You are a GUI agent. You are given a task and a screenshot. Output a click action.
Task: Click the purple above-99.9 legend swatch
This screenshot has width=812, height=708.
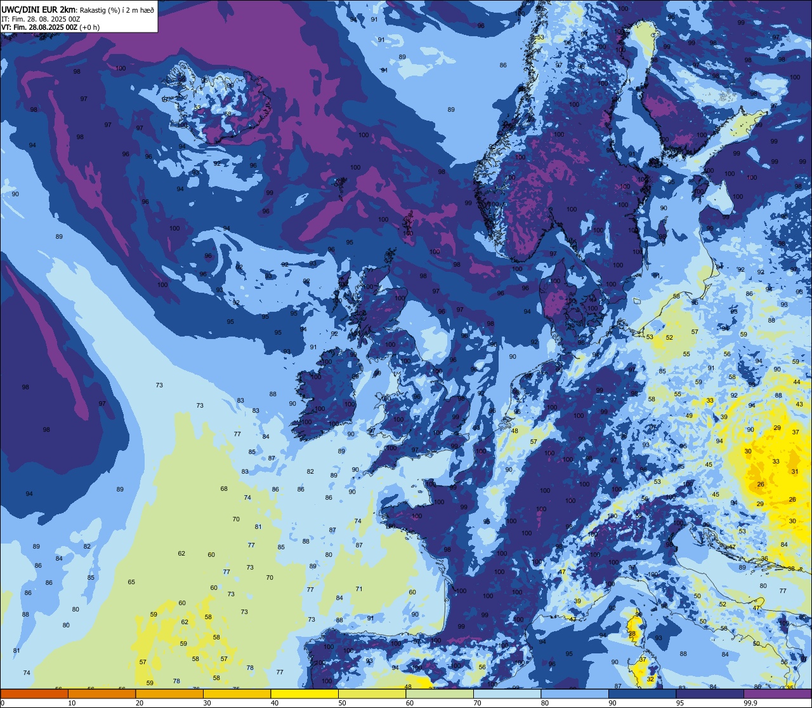777,693
